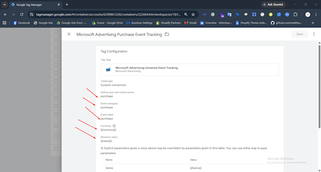Open the Shopify Theme Index bookmark

251,23
